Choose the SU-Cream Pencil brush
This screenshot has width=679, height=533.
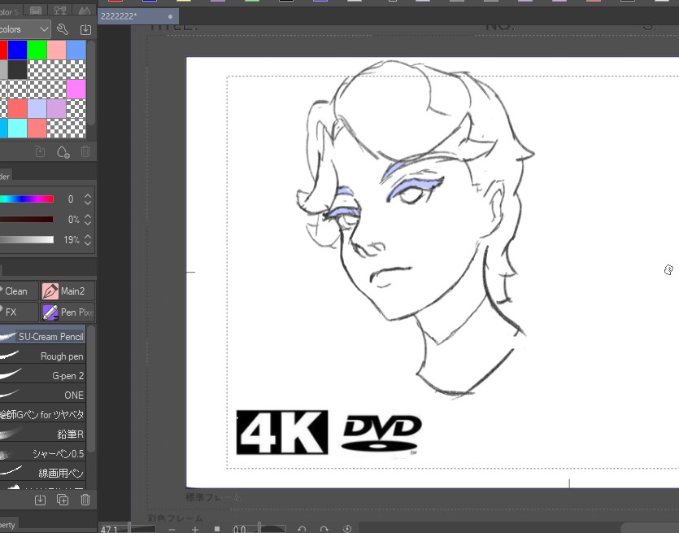[42, 336]
